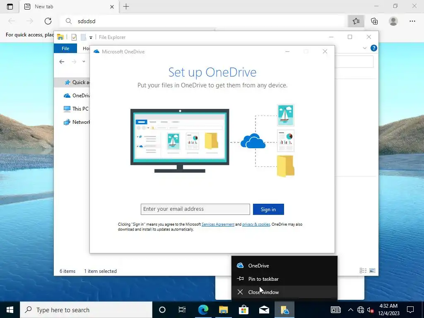424x318 pixels.
Task: Click New folder icon in quick access toolbar
Action: pos(84,37)
